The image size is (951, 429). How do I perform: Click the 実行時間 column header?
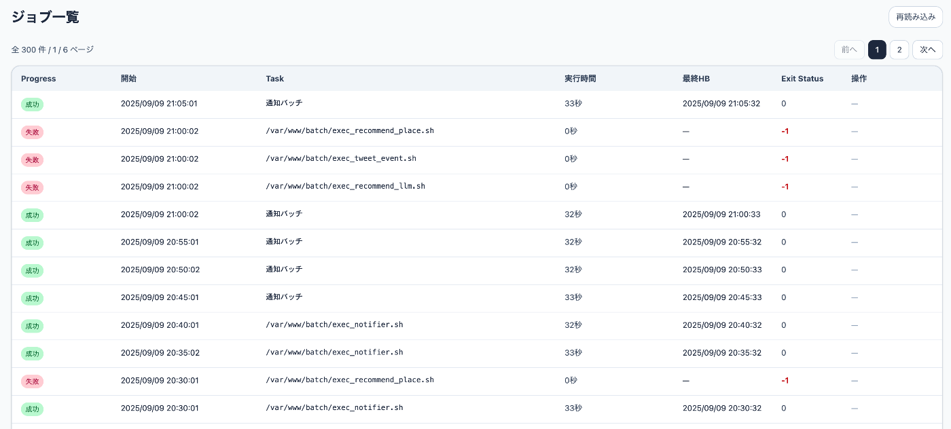pos(580,79)
